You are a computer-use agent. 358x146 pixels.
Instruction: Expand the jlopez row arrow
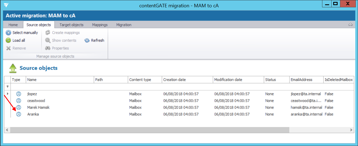[7, 94]
